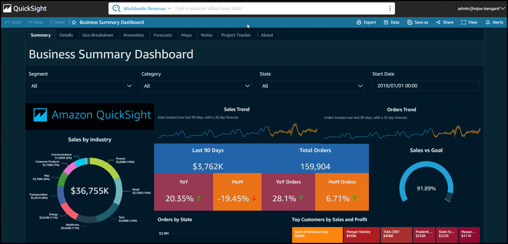Image resolution: width=508 pixels, height=244 pixels.
Task: Click the Export printer icon
Action: click(x=359, y=22)
